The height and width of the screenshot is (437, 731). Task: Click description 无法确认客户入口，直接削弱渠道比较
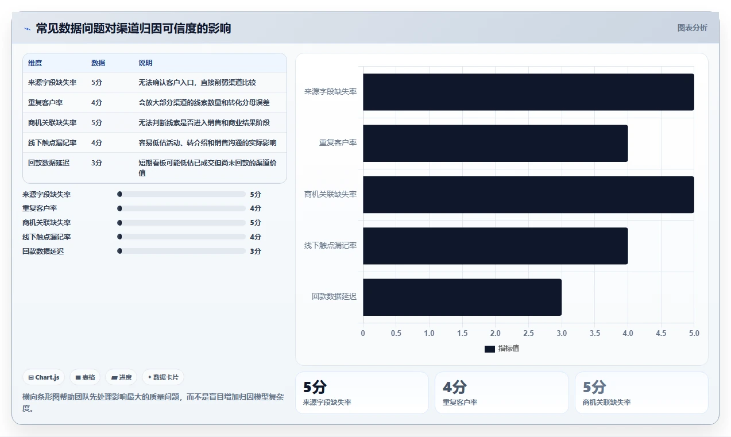pos(197,83)
